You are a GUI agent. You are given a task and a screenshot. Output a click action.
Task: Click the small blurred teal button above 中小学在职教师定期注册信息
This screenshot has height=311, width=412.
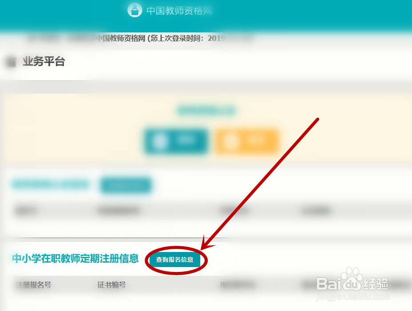(126, 185)
